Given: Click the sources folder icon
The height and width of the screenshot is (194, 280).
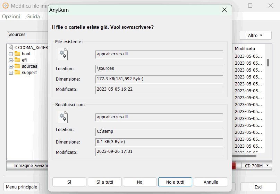Looking at the screenshot, I should [x=17, y=66].
